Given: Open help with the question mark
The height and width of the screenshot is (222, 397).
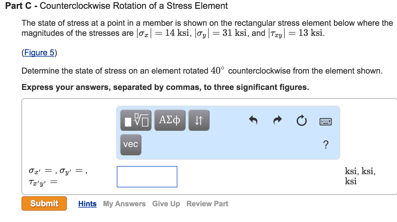Looking at the screenshot, I should point(326,145).
